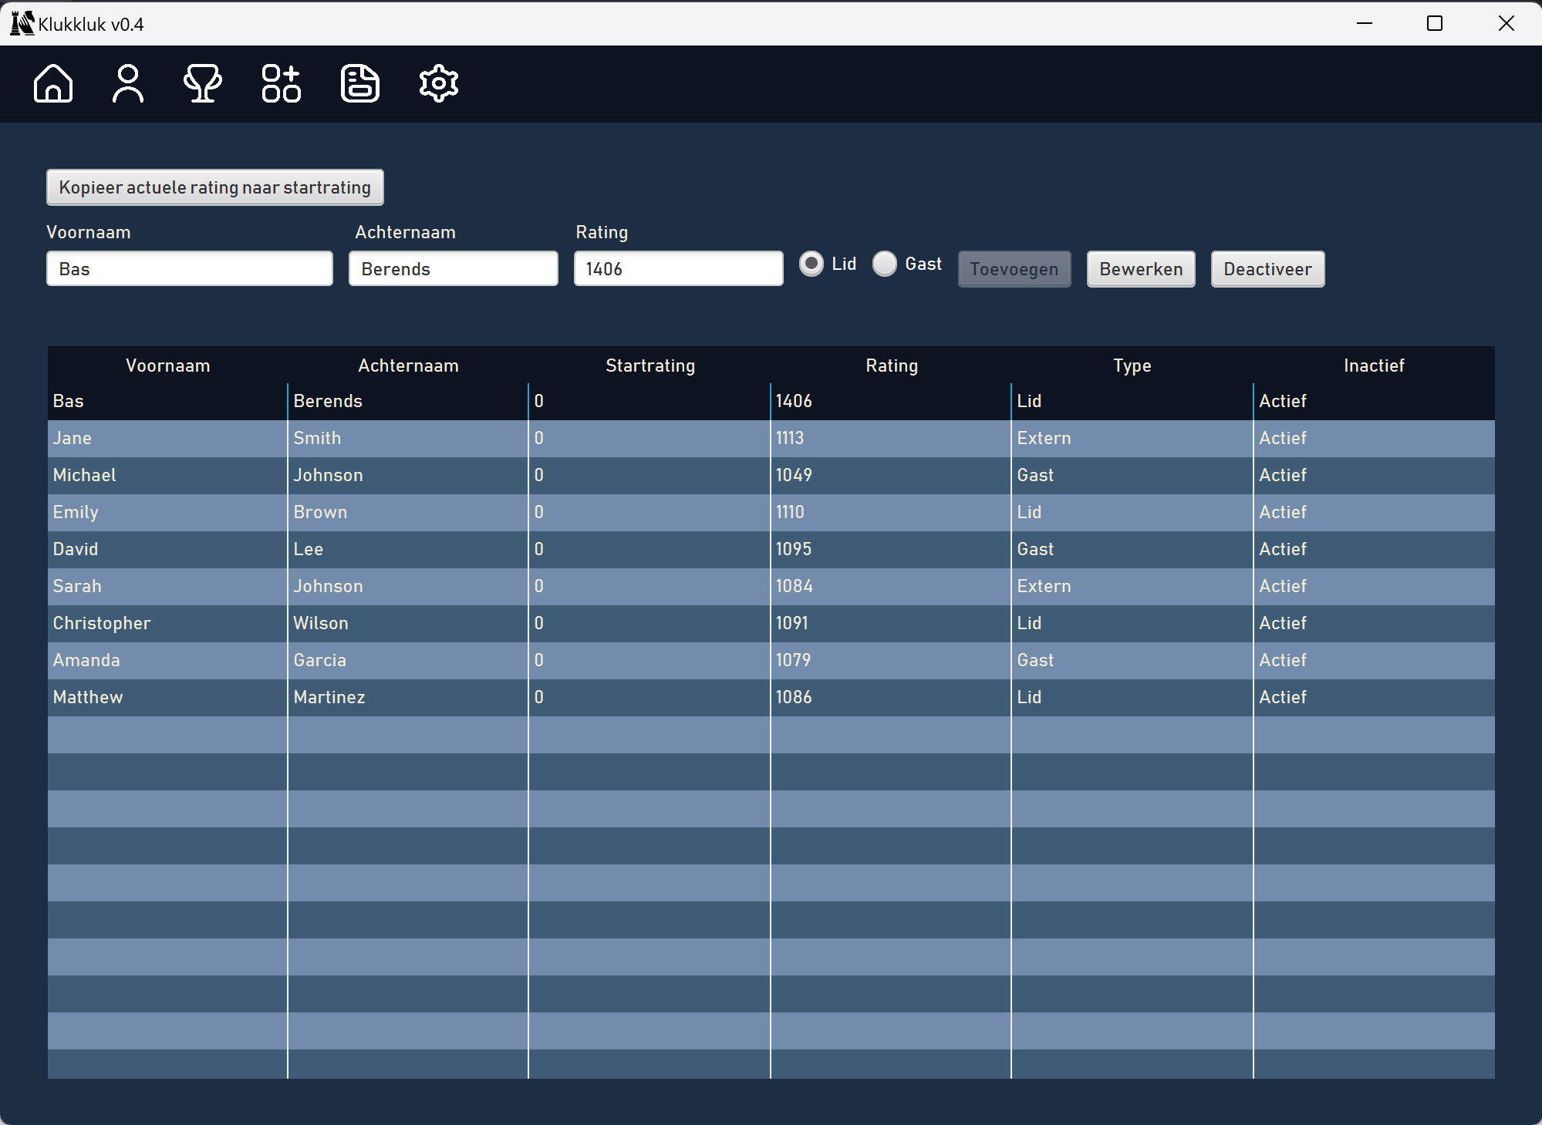The height and width of the screenshot is (1125, 1542).
Task: Select the Christopher row
Action: (771, 623)
